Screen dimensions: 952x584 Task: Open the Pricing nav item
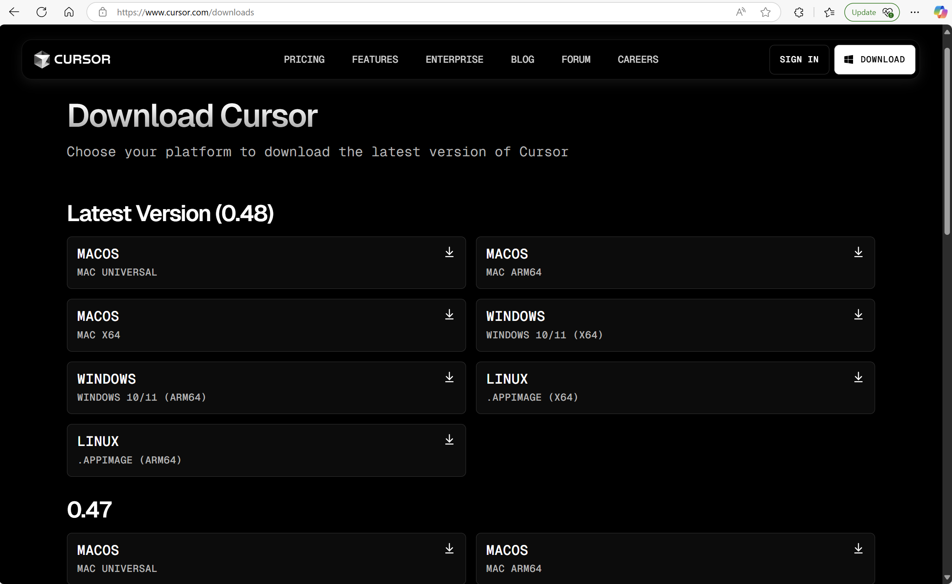304,59
